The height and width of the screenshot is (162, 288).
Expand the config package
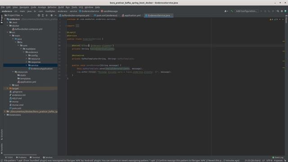click(x=27, y=55)
